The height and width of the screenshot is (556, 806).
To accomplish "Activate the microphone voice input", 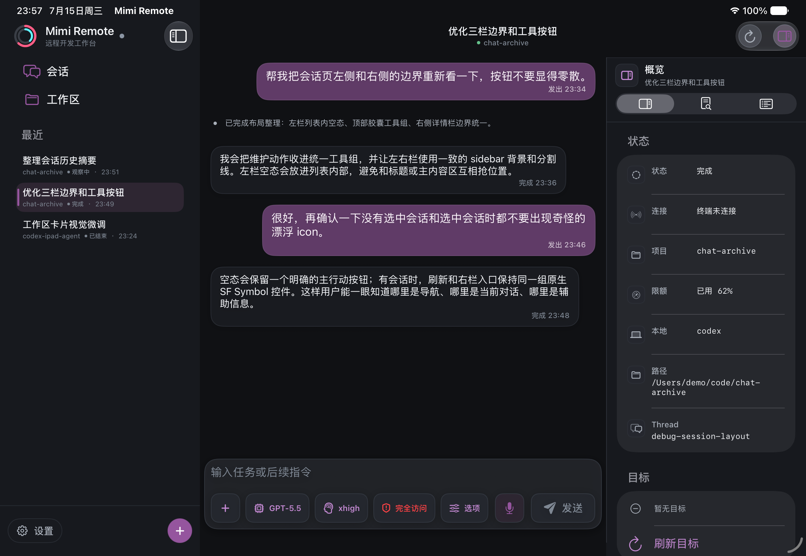I will click(x=510, y=508).
